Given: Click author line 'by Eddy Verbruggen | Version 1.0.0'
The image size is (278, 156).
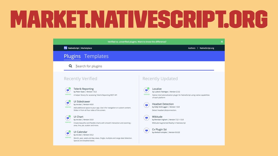Looking at the screenshot, I should (x=166, y=107).
